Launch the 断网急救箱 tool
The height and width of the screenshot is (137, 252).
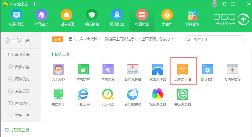[x=133, y=72]
